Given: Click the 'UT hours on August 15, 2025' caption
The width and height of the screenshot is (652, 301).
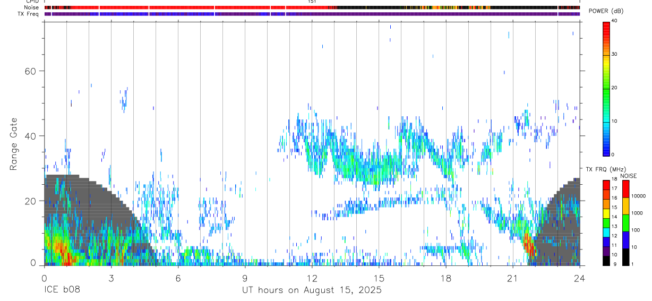Looking at the screenshot, I should 312,290.
